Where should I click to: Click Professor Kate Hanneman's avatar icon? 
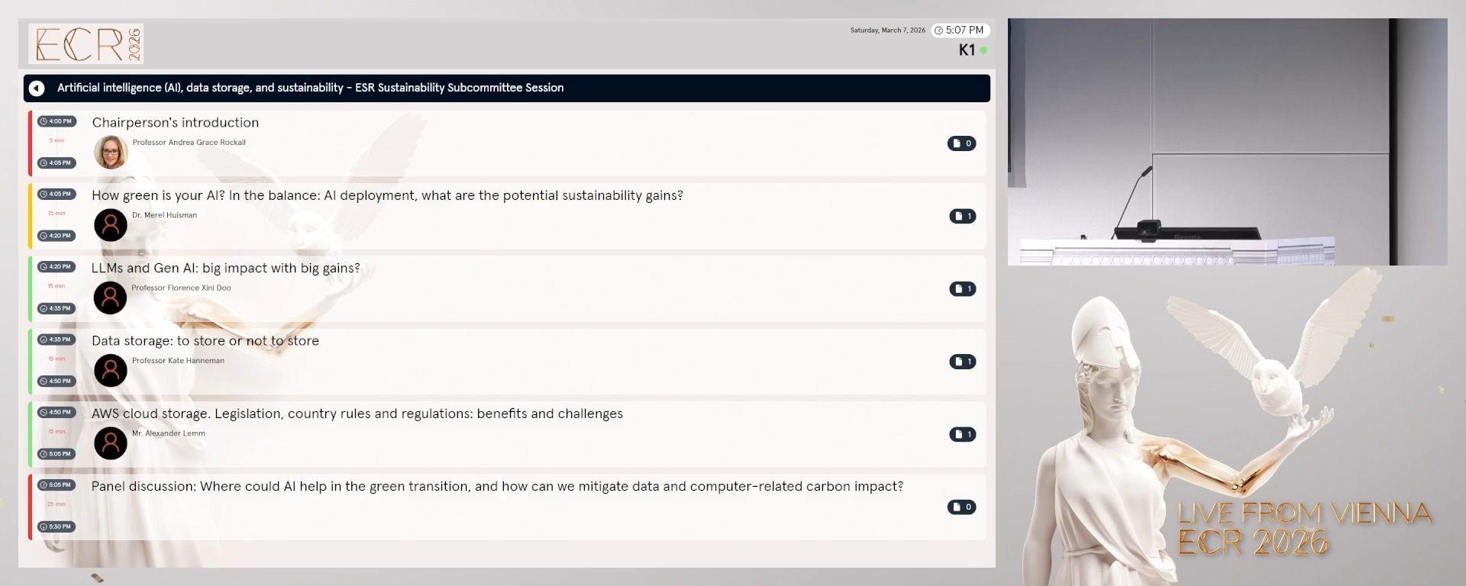[x=111, y=370]
